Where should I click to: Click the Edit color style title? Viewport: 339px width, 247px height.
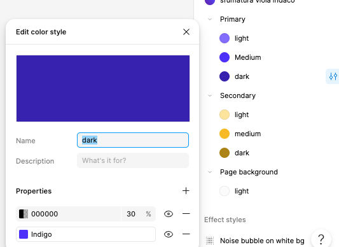point(41,32)
